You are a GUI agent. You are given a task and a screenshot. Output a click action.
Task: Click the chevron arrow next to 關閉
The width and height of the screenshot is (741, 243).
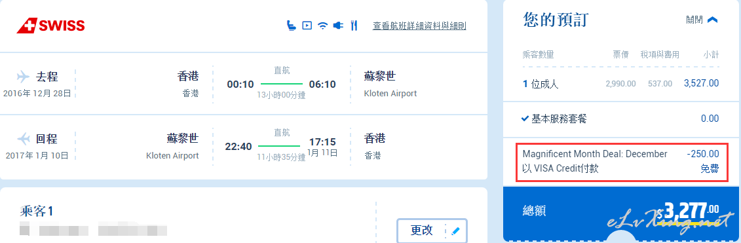713,20
